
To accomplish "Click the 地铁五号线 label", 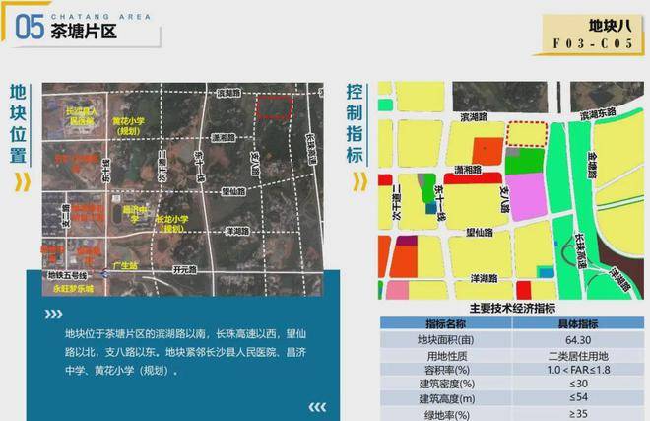I will tap(67, 275).
